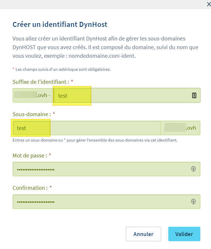Viewport: 211px width, 249px height.
Task: Close the DynHost dialog with the X
Action: 209,4
